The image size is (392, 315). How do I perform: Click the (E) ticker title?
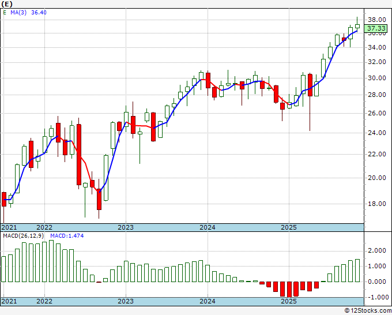[x=7, y=4]
